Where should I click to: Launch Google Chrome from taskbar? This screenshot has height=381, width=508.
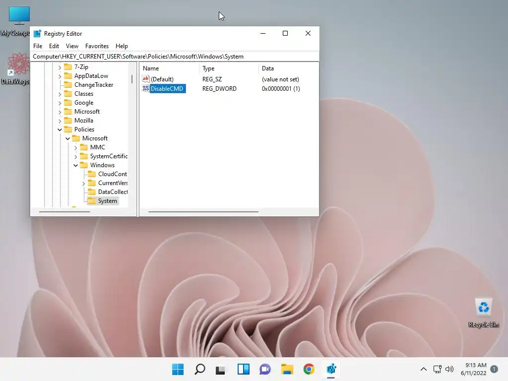tap(309, 369)
